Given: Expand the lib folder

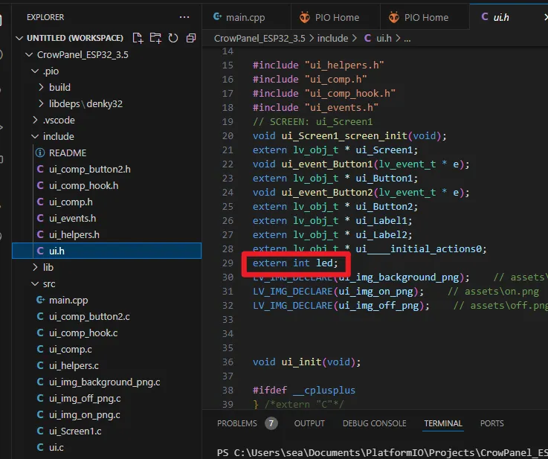Looking at the screenshot, I should [35, 267].
